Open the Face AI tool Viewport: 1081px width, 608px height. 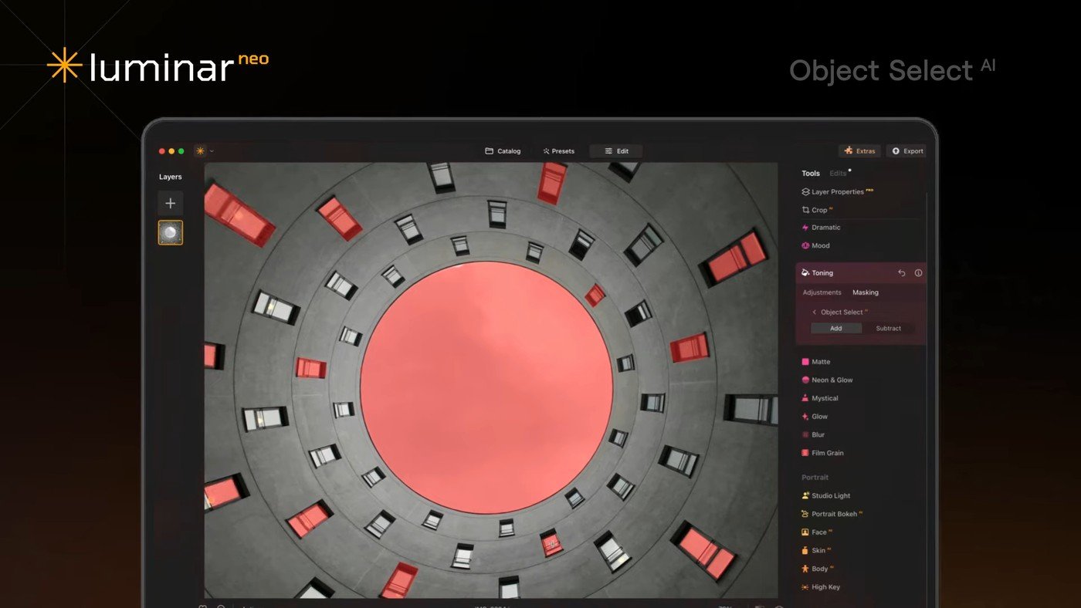(x=816, y=532)
